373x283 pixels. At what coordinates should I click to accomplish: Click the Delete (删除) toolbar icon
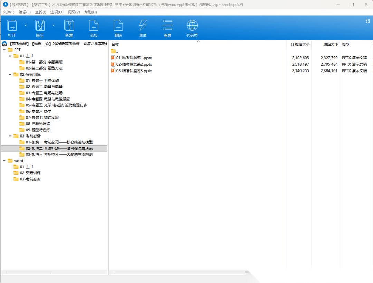point(118,26)
